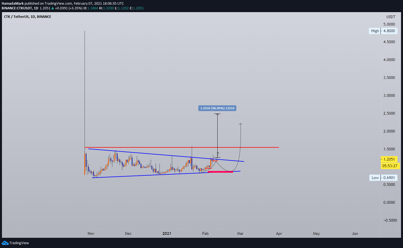This screenshot has width=403, height=248.
Task: Click the Low 0.6901 price label
Action: [383, 178]
